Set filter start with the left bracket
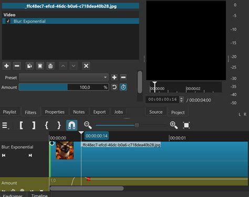Viewport: 249px width, 197px height. (x=21, y=125)
